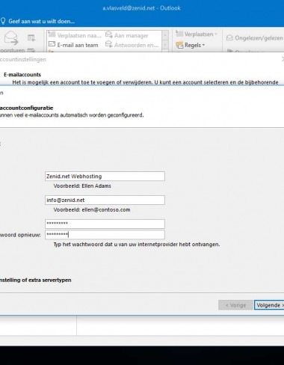
Task: Click 'Voorbeeld: ellen@contoso.com' text
Action: (92, 209)
